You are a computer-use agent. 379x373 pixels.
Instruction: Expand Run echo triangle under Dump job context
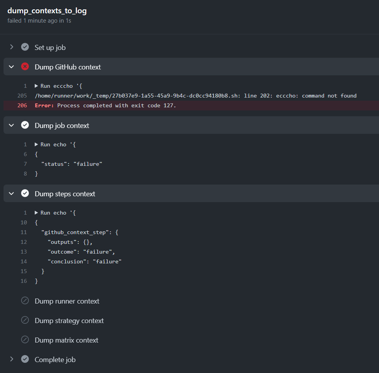[36, 144]
